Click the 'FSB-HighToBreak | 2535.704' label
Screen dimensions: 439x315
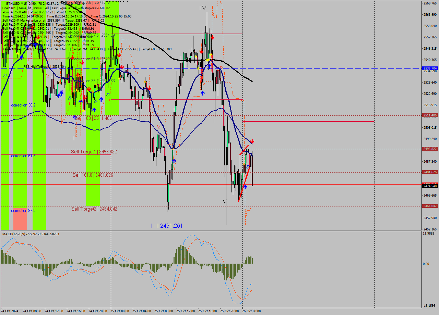(44, 67)
